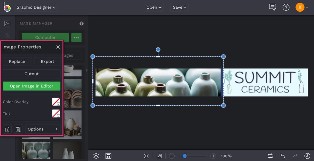
Task: Undo the last action
Action: coord(282,156)
